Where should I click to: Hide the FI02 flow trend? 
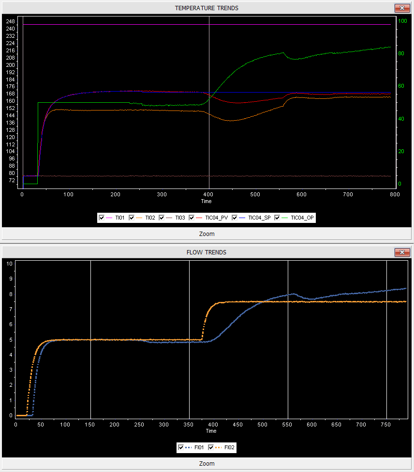pos(211,448)
